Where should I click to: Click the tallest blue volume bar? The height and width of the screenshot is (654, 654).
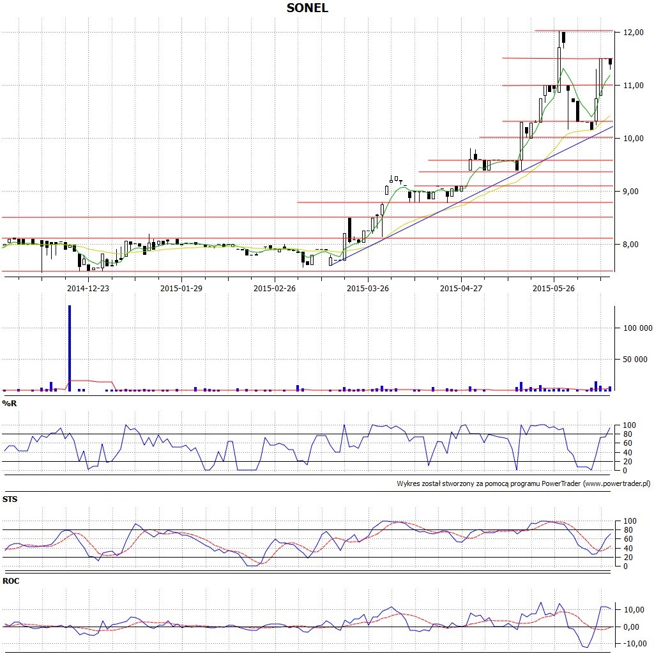[x=70, y=348]
